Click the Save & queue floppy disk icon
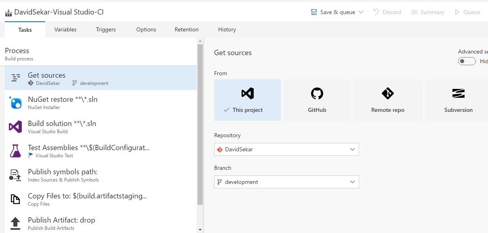 tap(314, 12)
